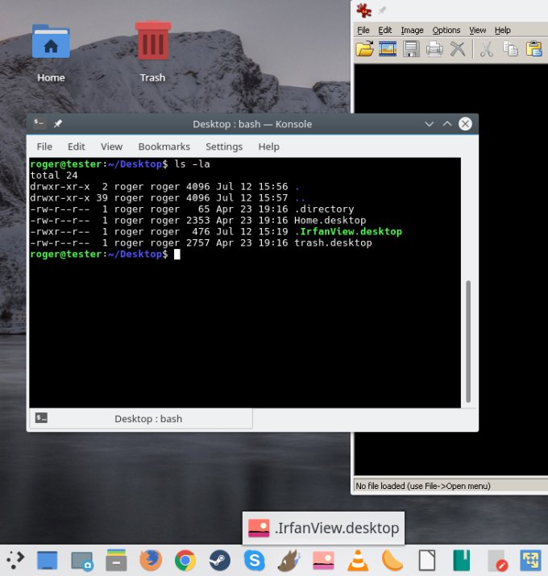Expand the Options menu in IrfanView
Viewport: 548px width, 576px height.
click(446, 31)
